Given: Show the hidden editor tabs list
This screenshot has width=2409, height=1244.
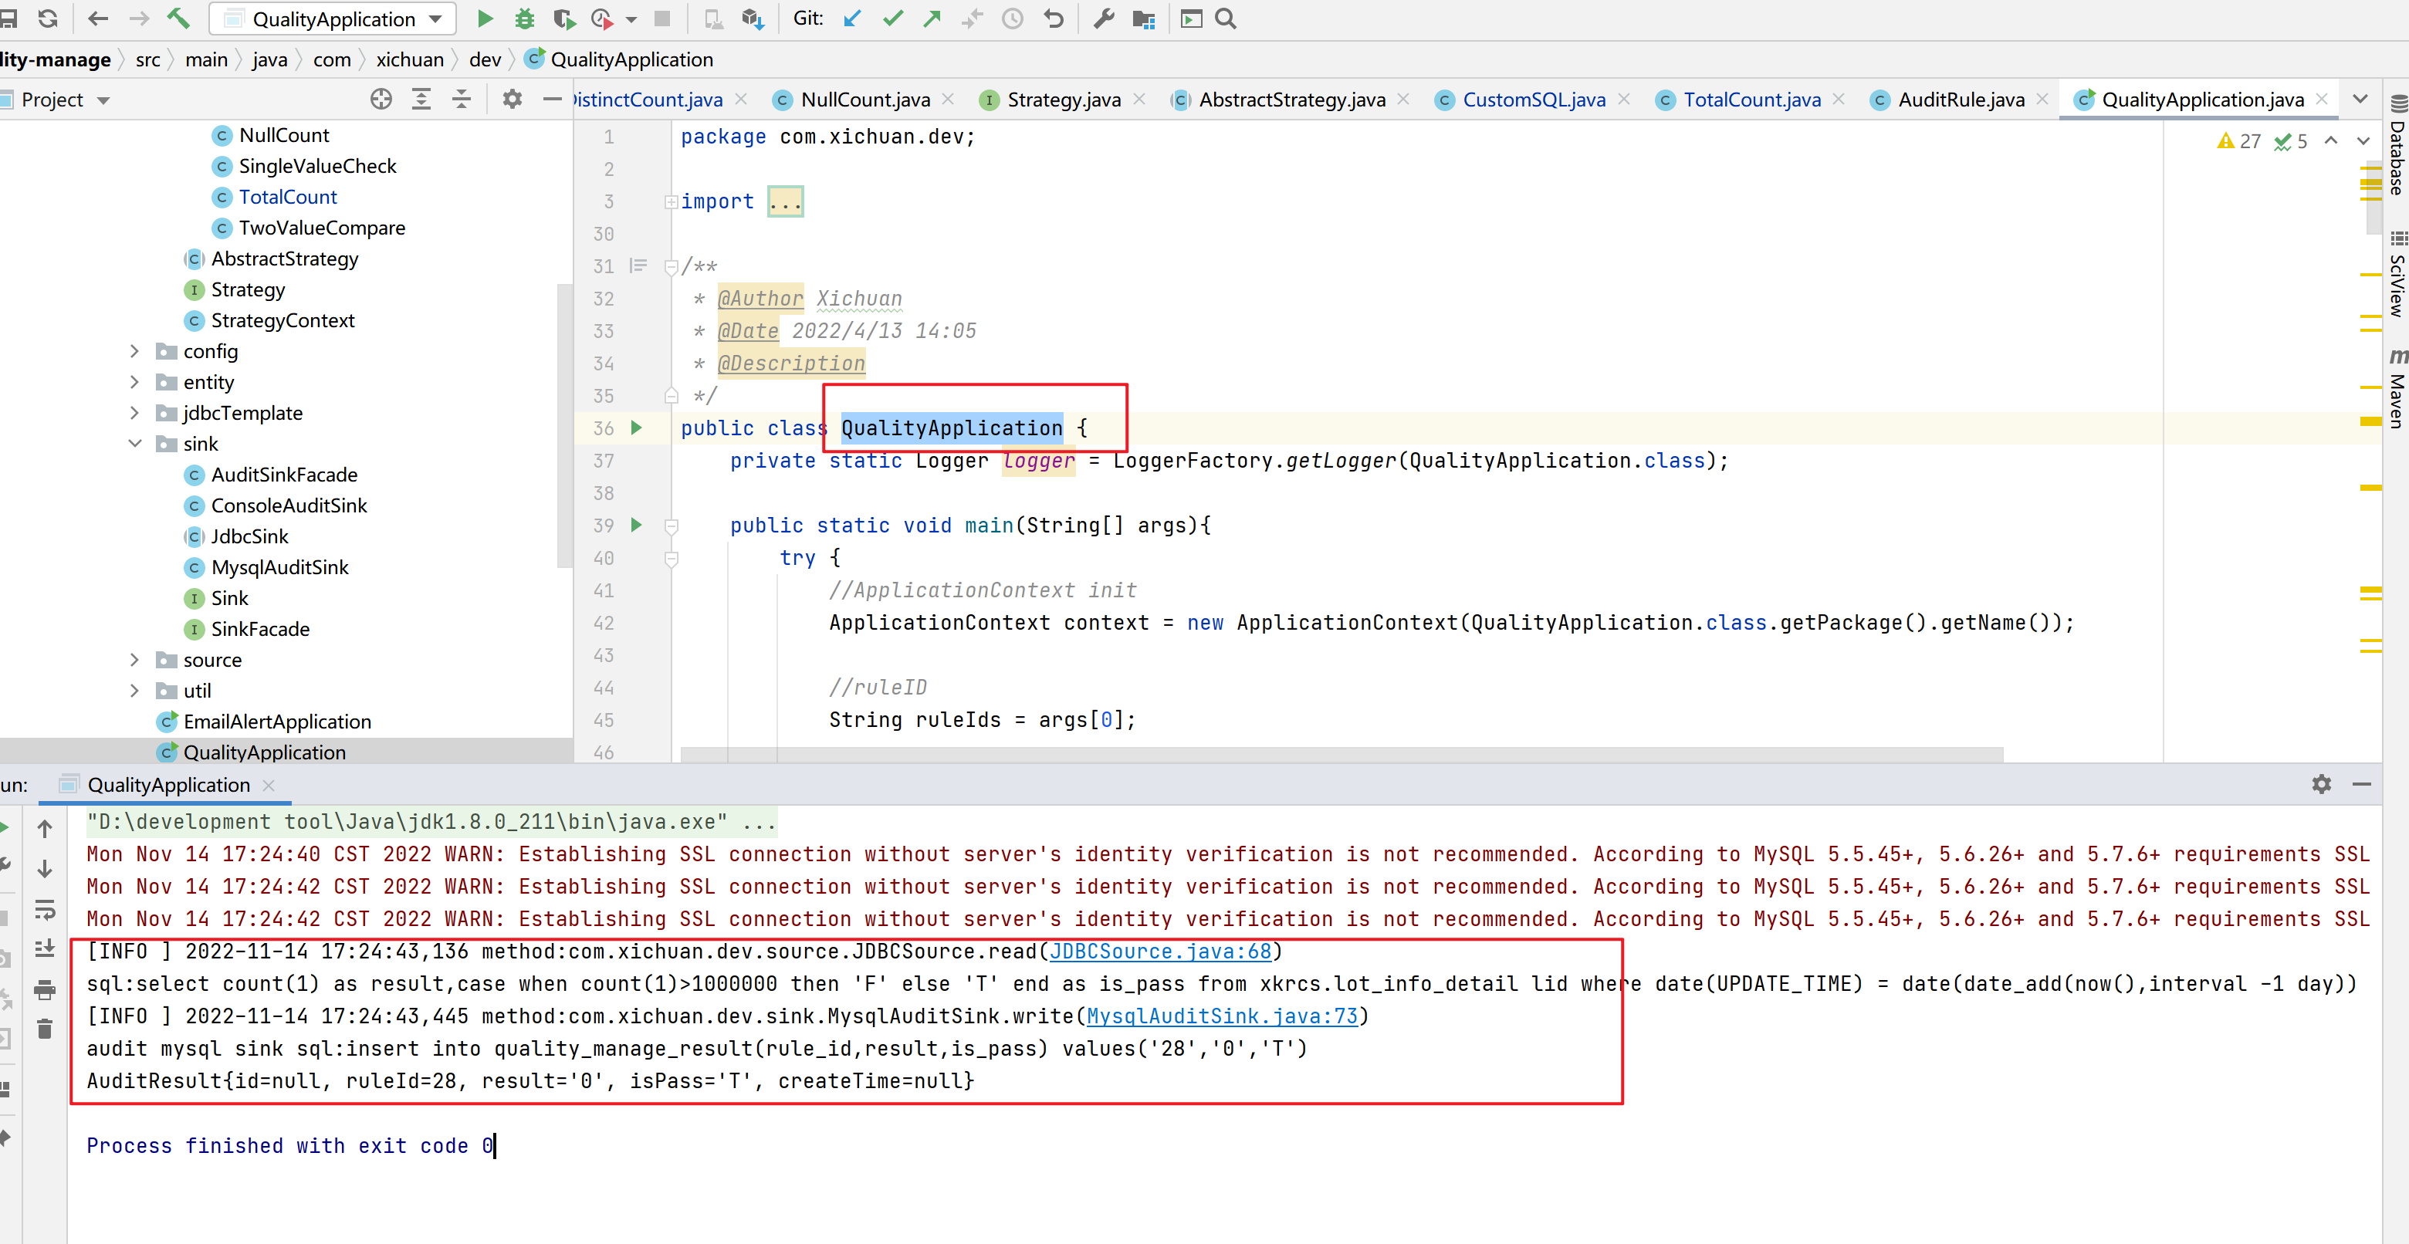Looking at the screenshot, I should [2360, 99].
